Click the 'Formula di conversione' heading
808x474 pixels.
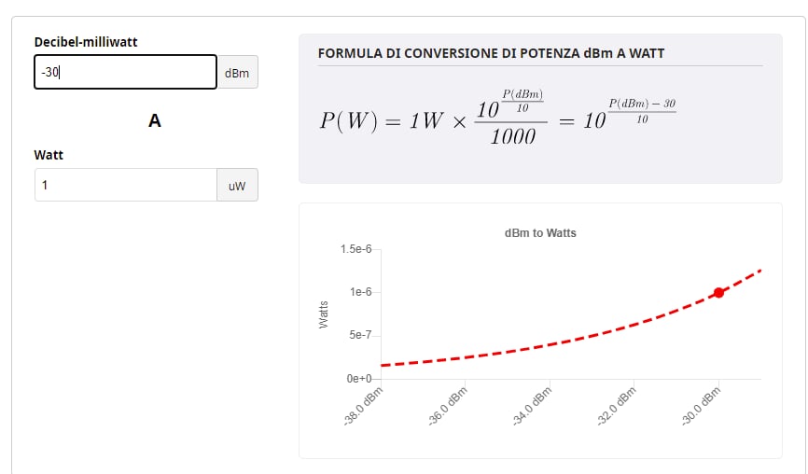point(491,53)
